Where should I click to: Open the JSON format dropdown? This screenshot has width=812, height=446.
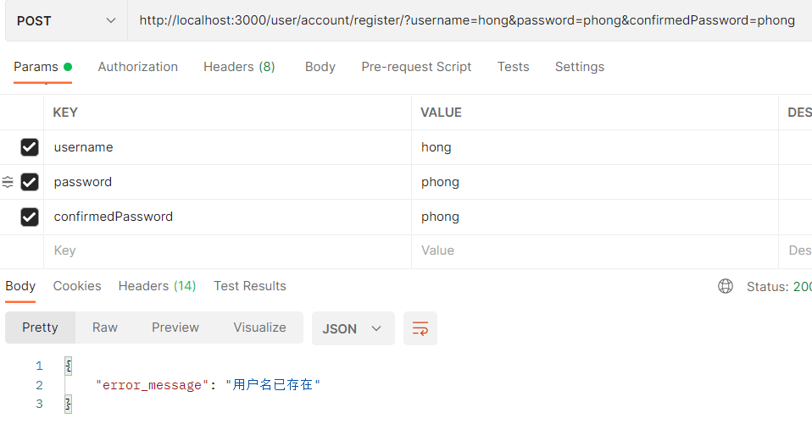353,328
